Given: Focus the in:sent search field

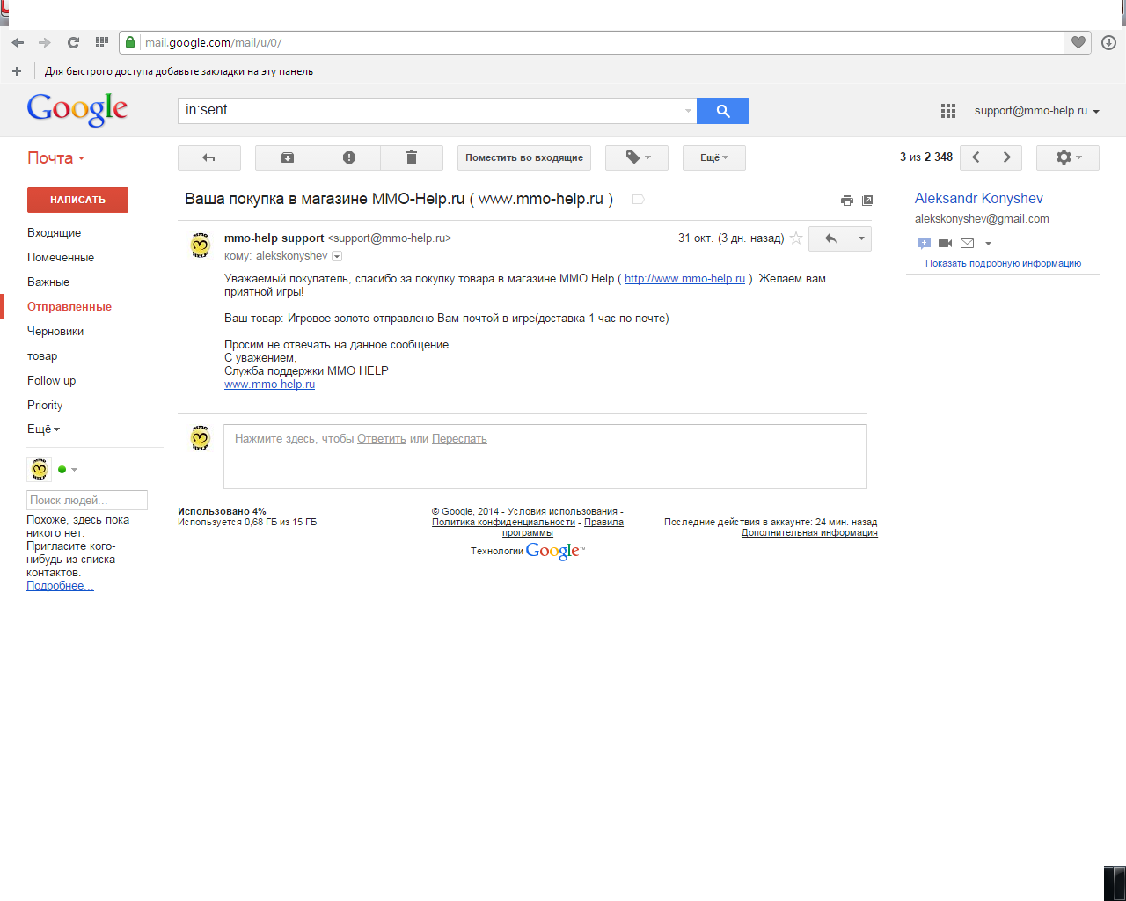Looking at the screenshot, I should point(429,111).
